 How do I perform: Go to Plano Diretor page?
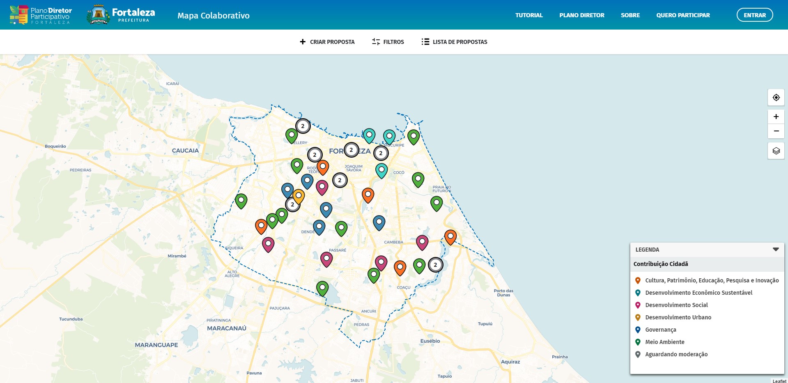(581, 15)
